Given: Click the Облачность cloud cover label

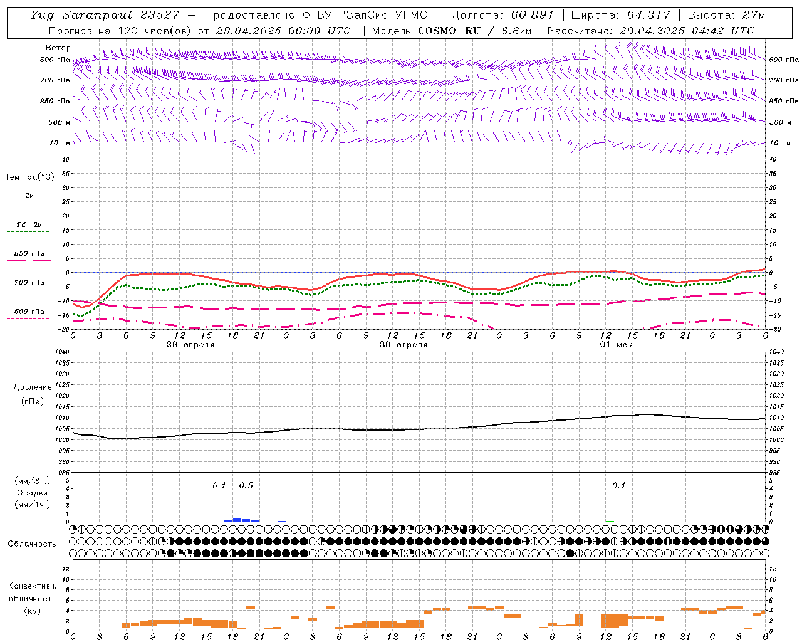Looking at the screenshot, I should tap(32, 544).
